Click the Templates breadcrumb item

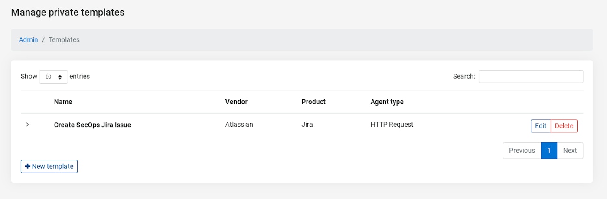64,40
